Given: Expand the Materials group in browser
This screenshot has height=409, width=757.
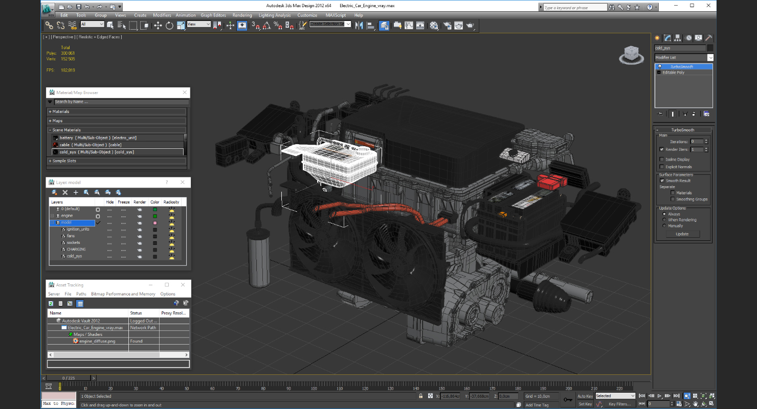Looking at the screenshot, I should pos(117,111).
